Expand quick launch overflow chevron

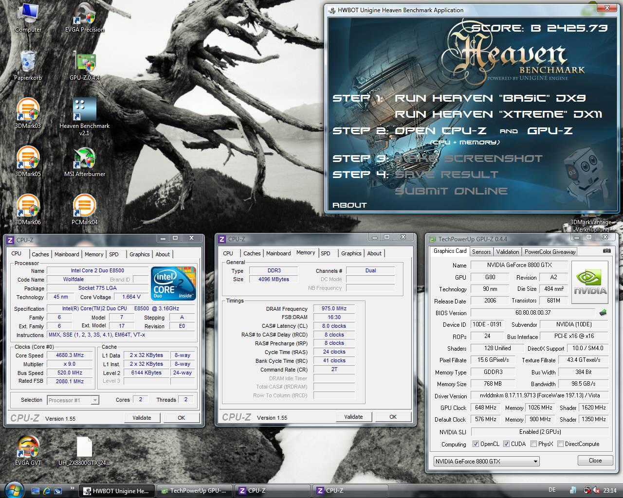(x=73, y=488)
